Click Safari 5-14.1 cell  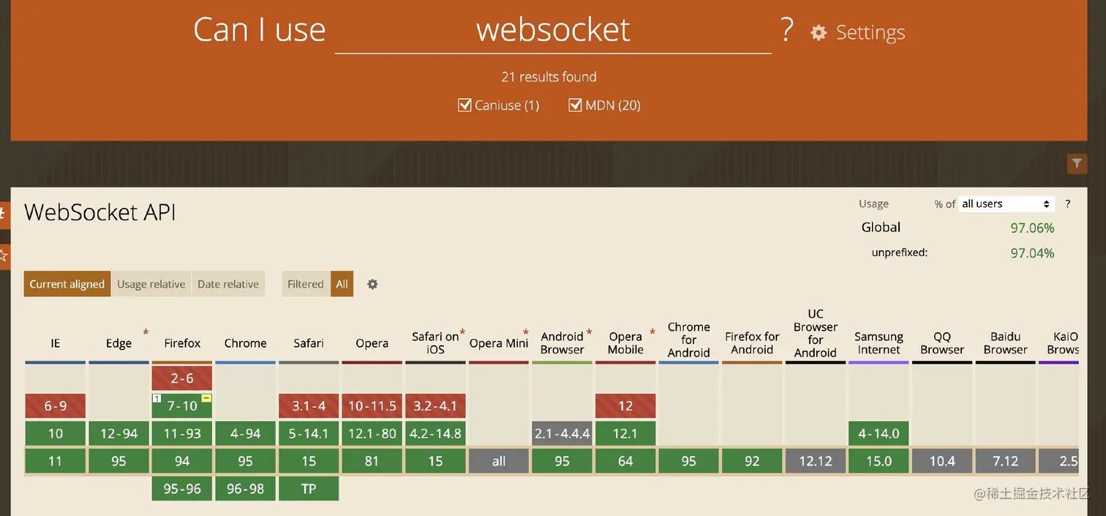pos(309,433)
